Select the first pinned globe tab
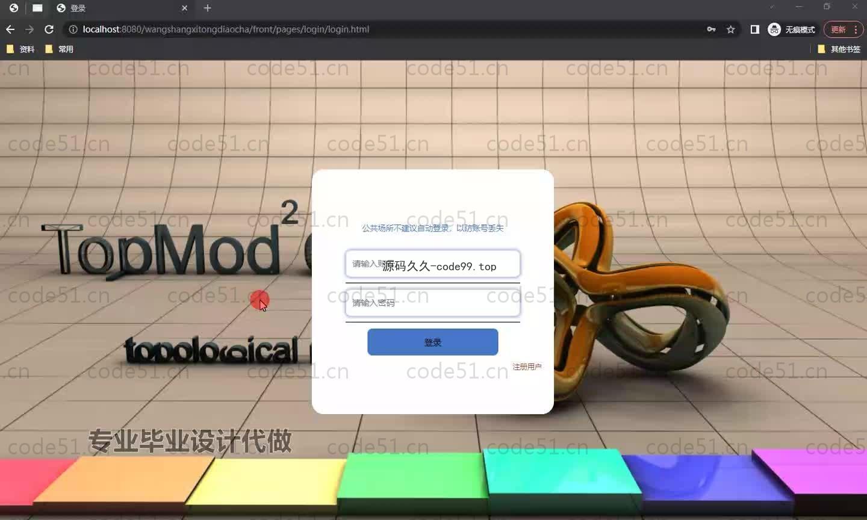 pyautogui.click(x=13, y=8)
